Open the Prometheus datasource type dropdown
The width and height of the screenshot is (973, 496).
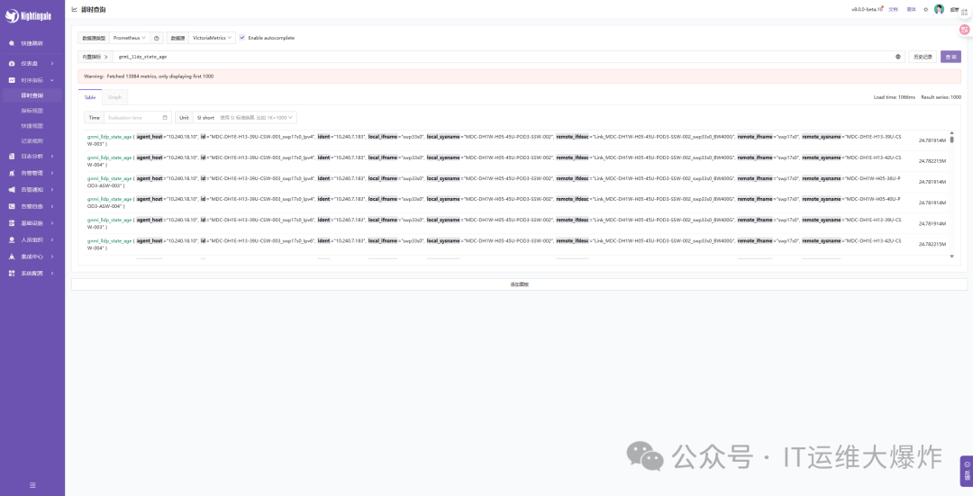tap(130, 38)
